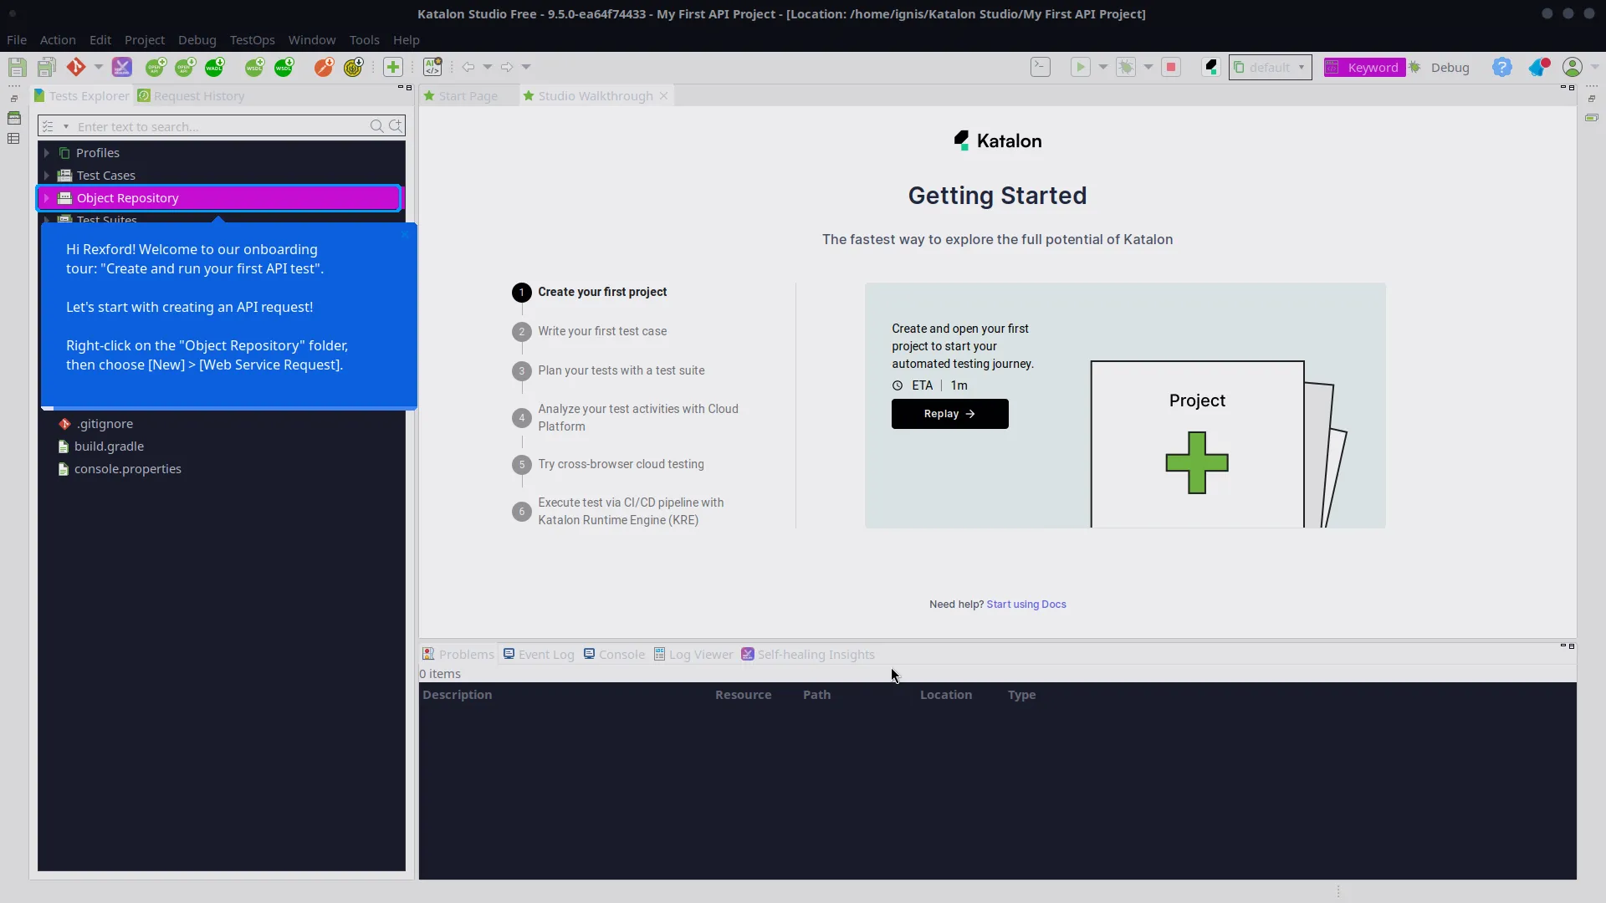The image size is (1606, 903).
Task: Save the current file
Action: point(17,67)
